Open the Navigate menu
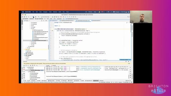 (x=45, y=12)
